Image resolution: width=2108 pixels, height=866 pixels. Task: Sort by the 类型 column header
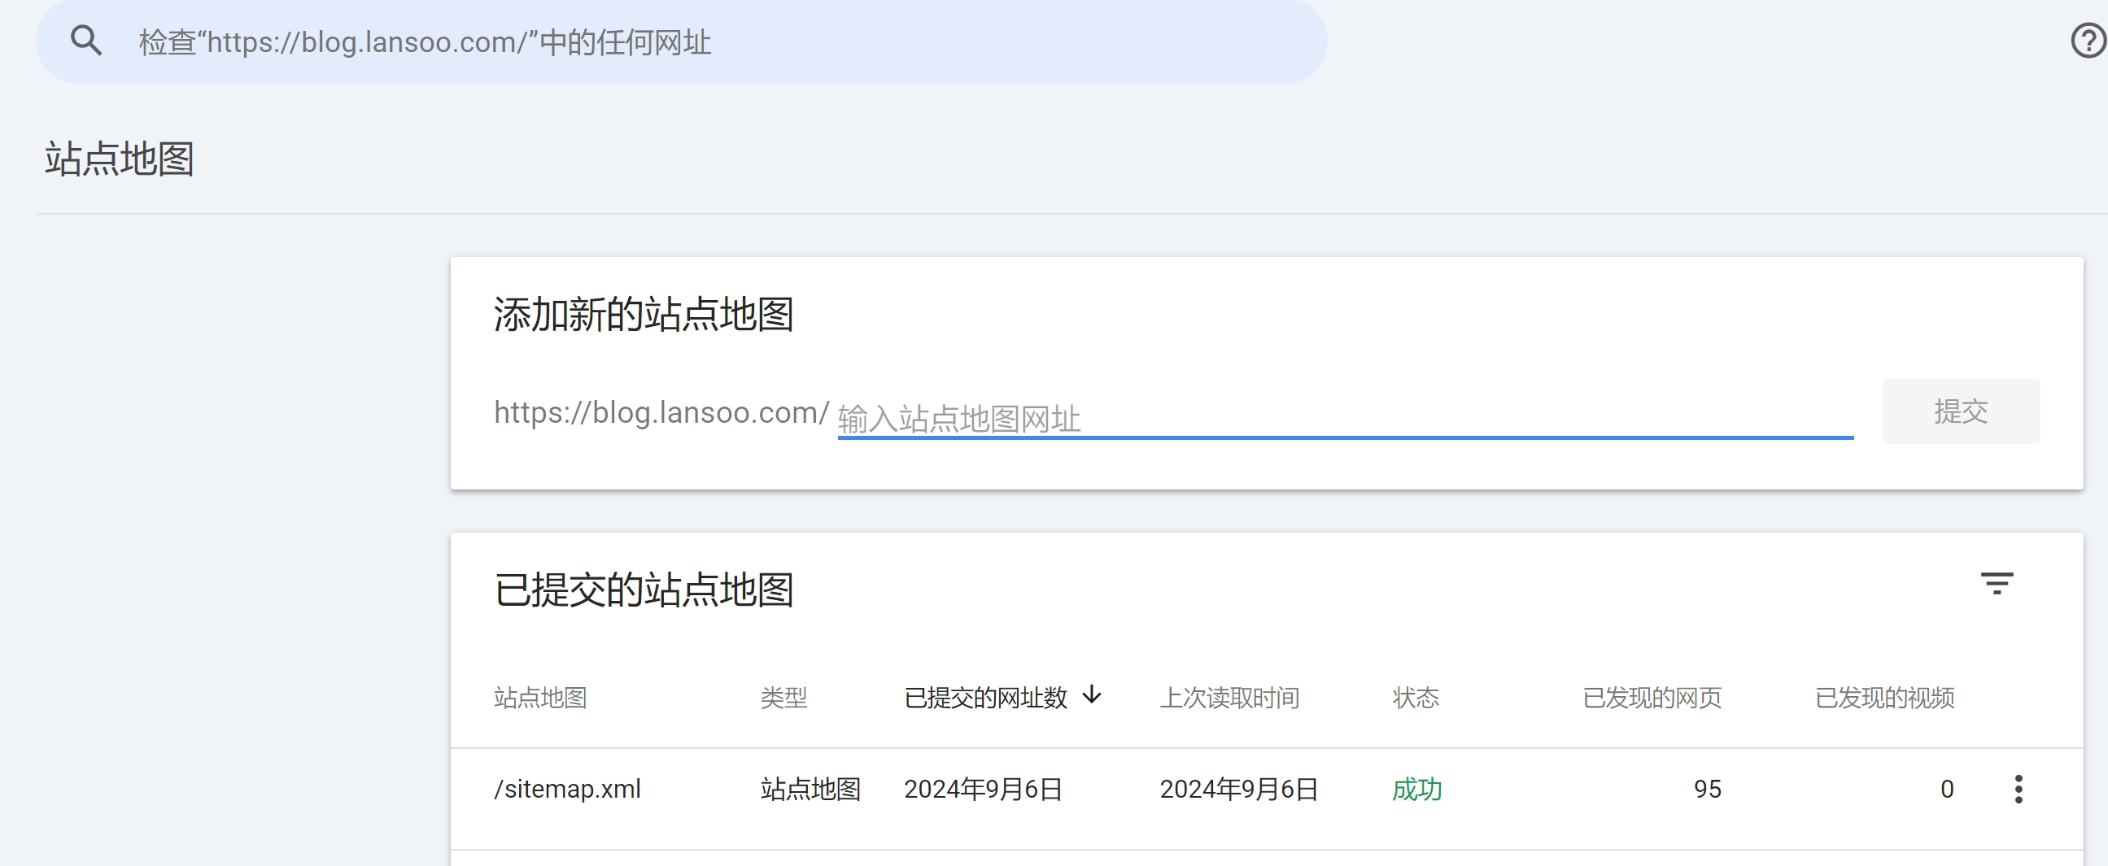783,698
